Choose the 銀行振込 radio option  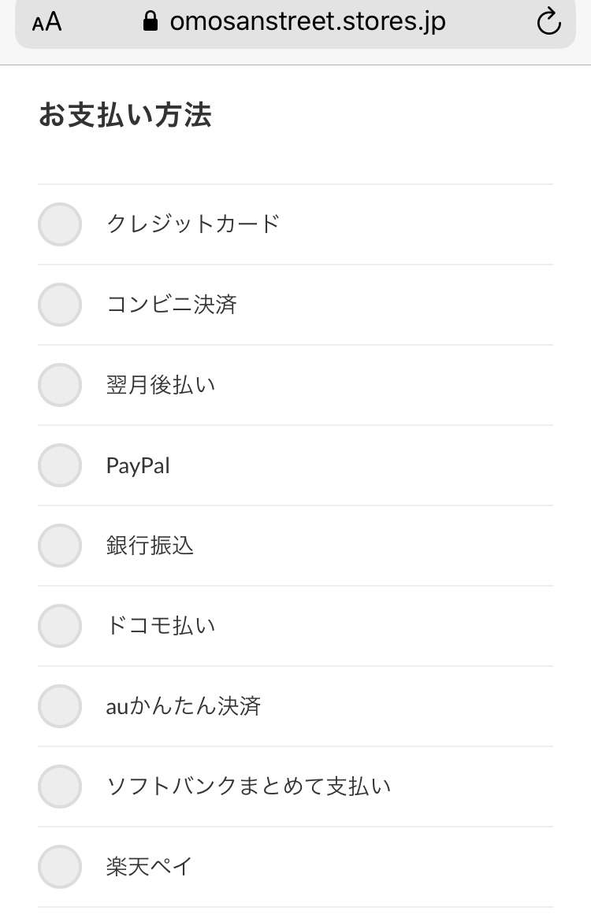pos(60,546)
